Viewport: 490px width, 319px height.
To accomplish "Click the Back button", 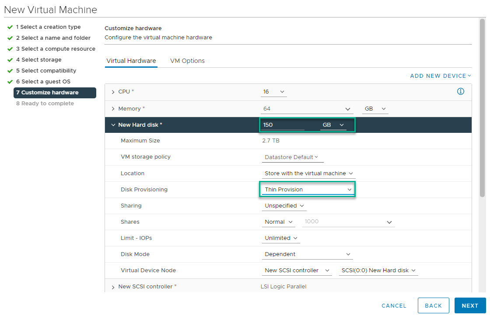I will [433, 305].
